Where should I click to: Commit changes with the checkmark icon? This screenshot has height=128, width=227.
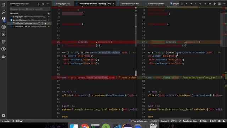pyautogui.click(x=38, y=4)
